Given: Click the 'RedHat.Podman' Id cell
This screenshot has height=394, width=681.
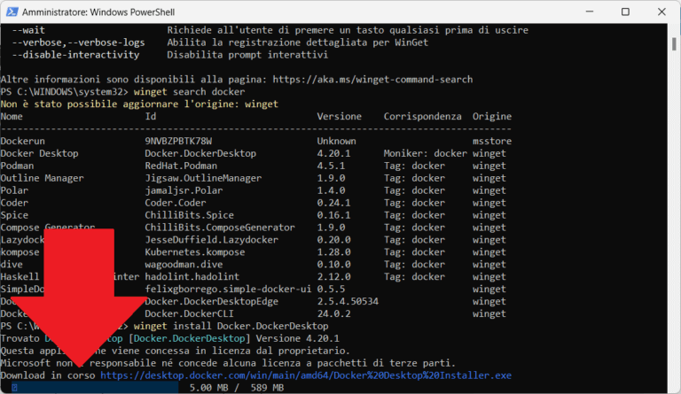Looking at the screenshot, I should [x=181, y=166].
